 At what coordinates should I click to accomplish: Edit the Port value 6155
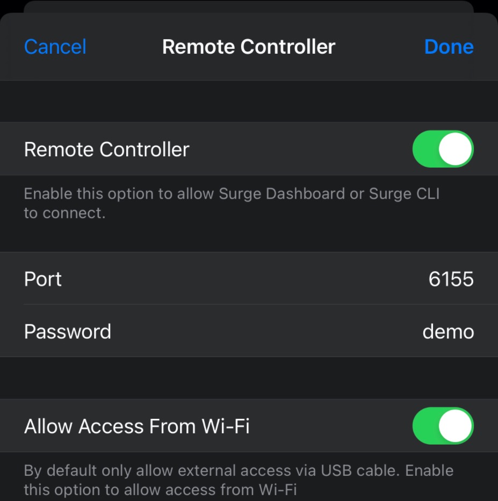451,279
